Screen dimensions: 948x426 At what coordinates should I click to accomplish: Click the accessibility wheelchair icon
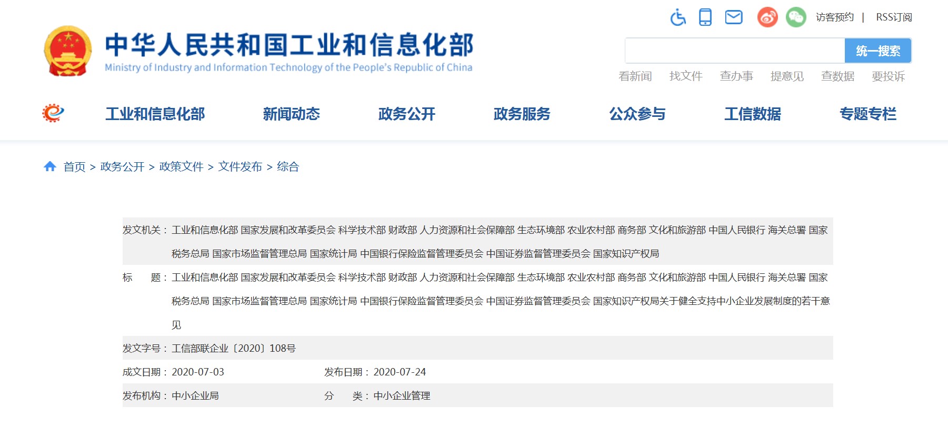coord(678,17)
